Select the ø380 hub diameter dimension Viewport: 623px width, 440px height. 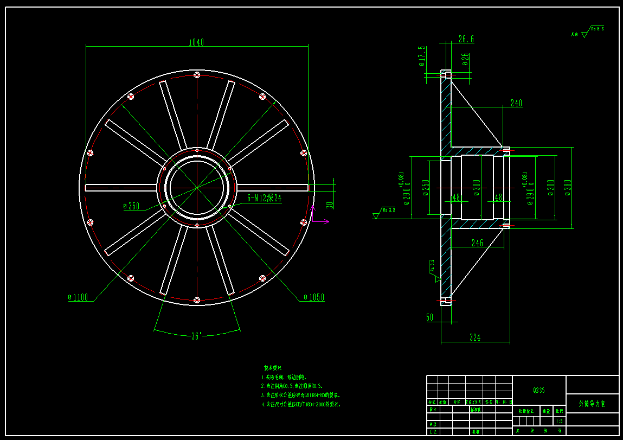pyautogui.click(x=568, y=188)
